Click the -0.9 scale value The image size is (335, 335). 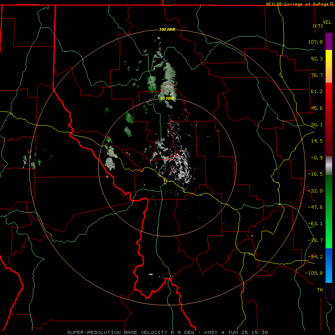(317, 158)
